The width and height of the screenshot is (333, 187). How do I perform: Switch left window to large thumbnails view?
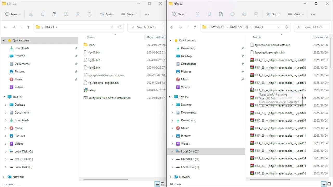pyautogui.click(x=163, y=184)
